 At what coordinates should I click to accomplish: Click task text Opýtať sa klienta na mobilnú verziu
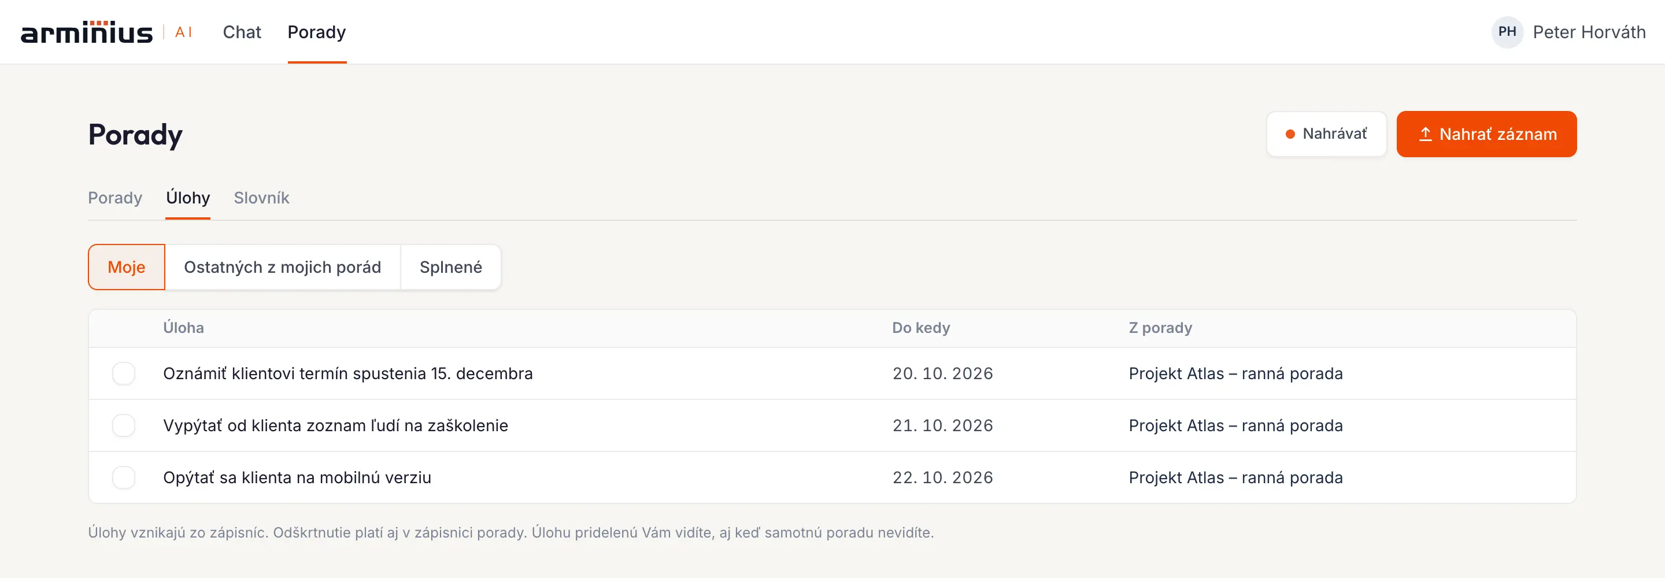click(297, 477)
